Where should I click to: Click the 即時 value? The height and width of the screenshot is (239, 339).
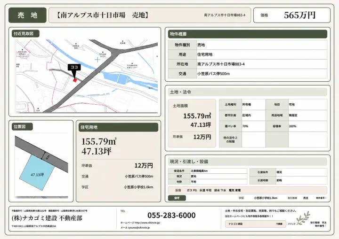pos(279,180)
